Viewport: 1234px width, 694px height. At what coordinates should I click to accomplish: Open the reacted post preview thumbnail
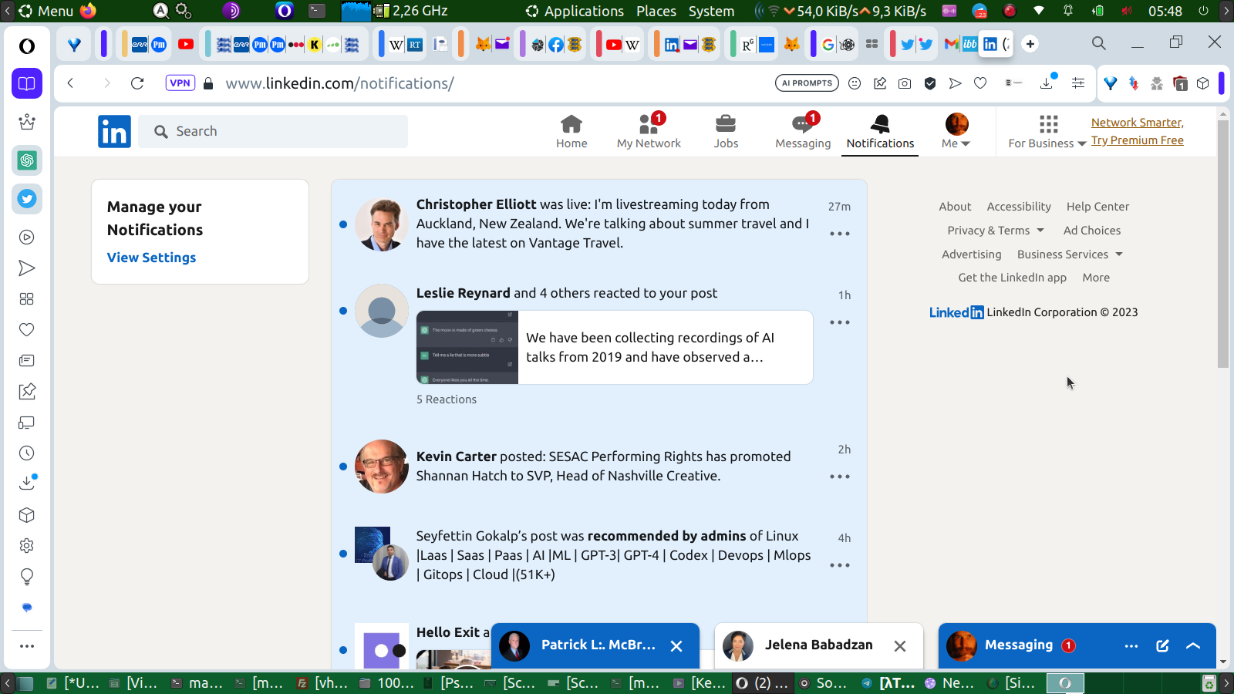467,347
